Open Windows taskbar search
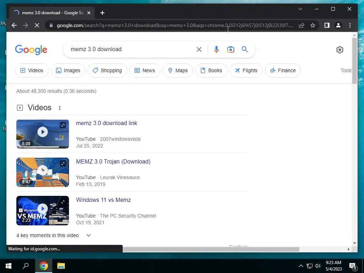 point(26,266)
